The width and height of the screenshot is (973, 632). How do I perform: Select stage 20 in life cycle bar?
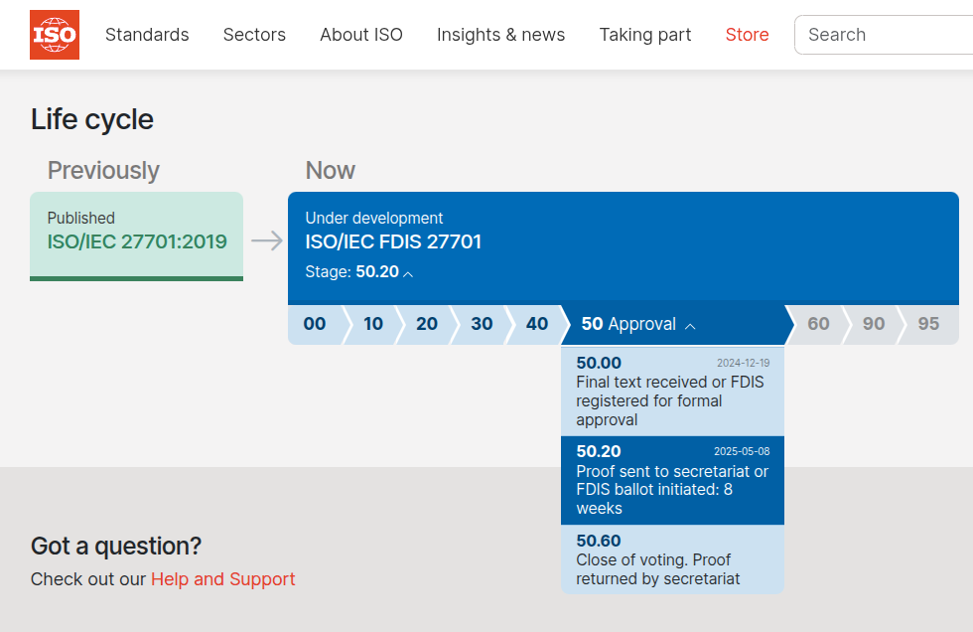pyautogui.click(x=427, y=324)
